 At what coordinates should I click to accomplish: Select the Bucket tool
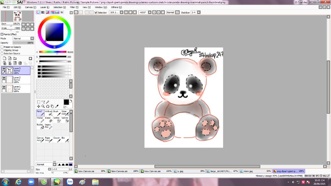tap(40, 126)
